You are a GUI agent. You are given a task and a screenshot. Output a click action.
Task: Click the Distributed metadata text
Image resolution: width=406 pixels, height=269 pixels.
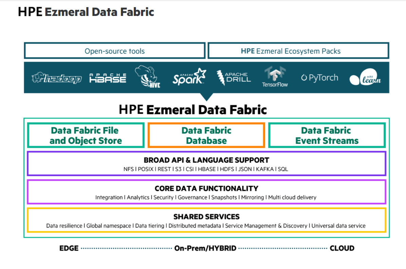coord(194,226)
